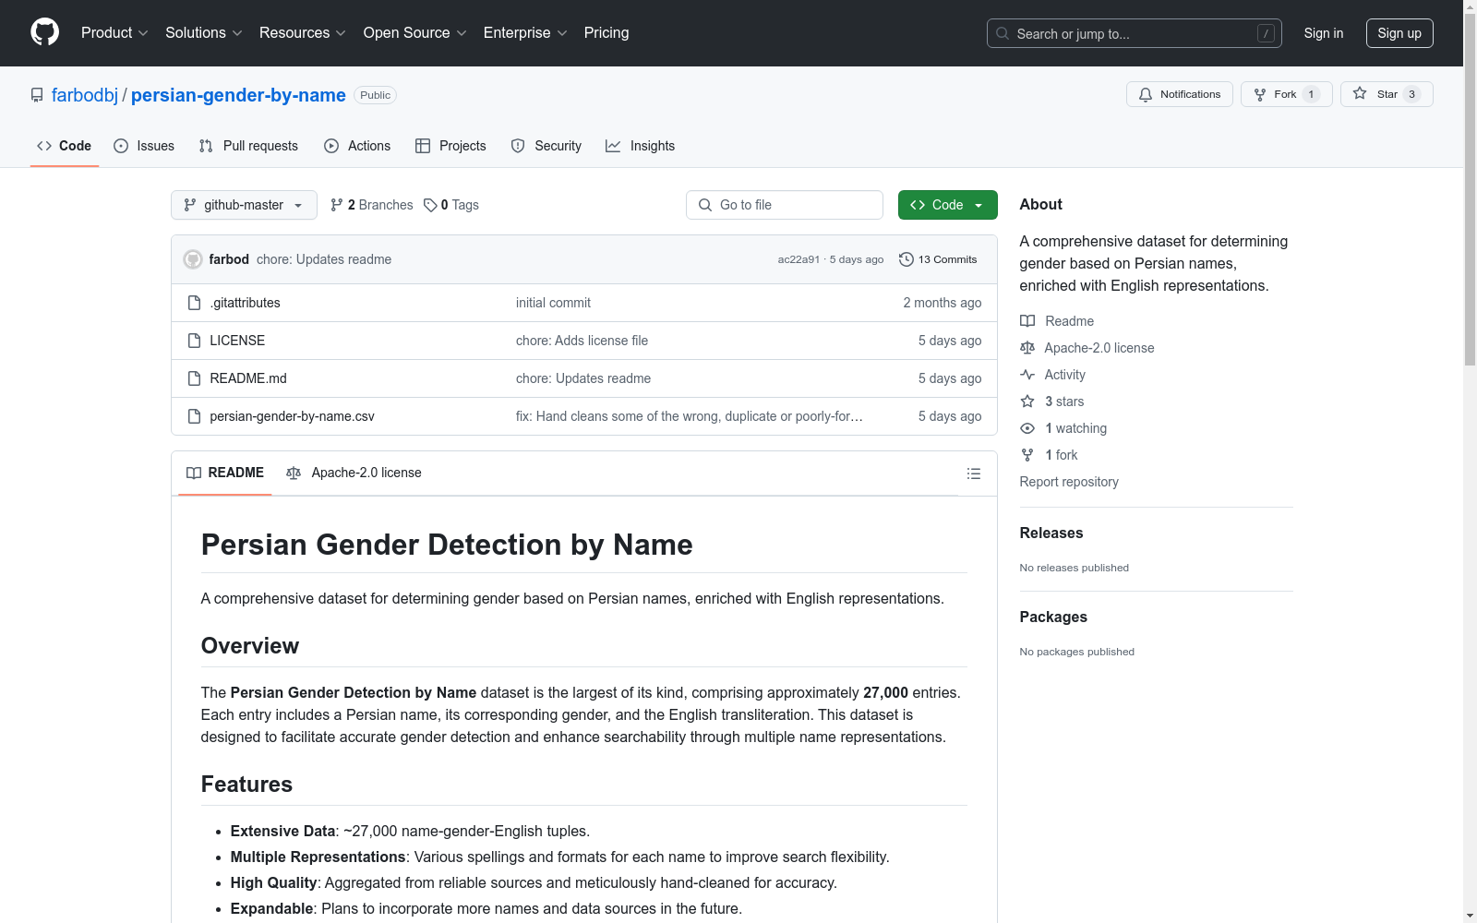Select the Apache-2.0 license tab
The image size is (1477, 923).
tap(354, 473)
